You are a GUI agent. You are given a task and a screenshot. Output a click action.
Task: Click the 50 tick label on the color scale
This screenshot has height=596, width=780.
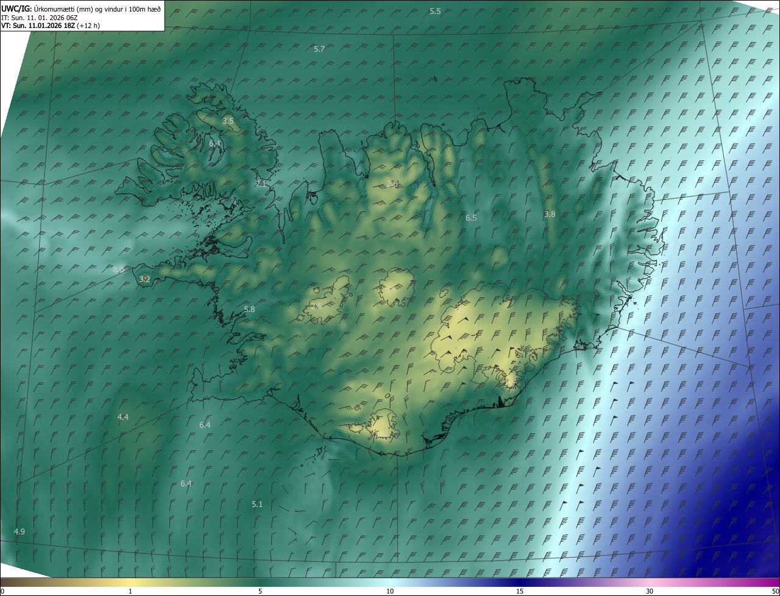pyautogui.click(x=775, y=591)
